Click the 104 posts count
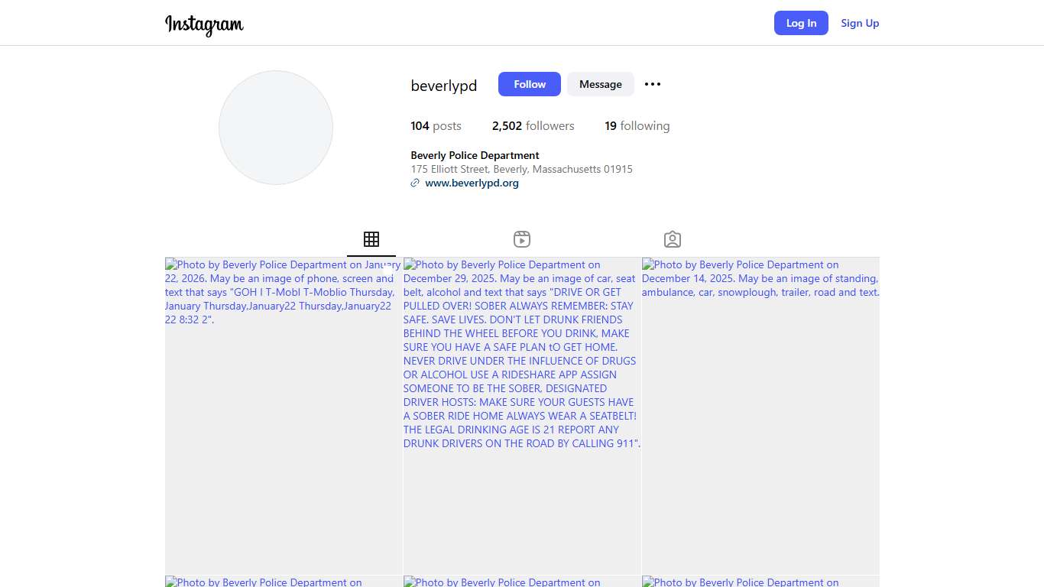The image size is (1044, 587). (x=436, y=126)
